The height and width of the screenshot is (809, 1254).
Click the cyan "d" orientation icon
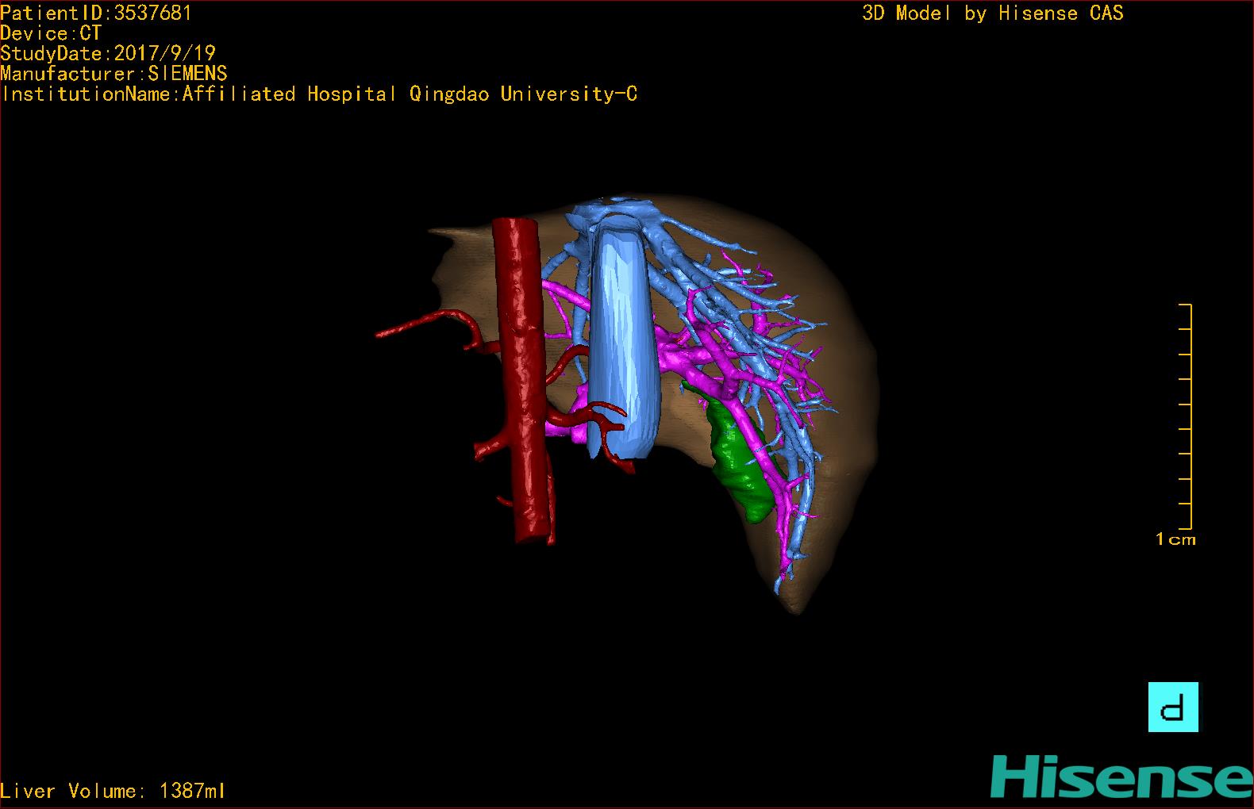point(1173,707)
